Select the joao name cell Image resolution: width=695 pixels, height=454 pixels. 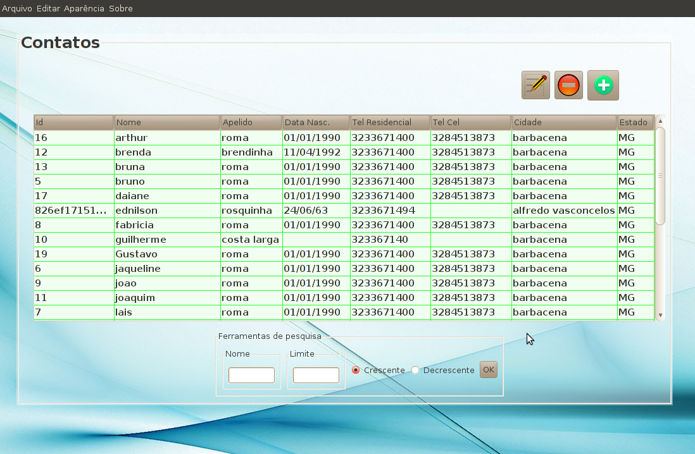(x=167, y=283)
